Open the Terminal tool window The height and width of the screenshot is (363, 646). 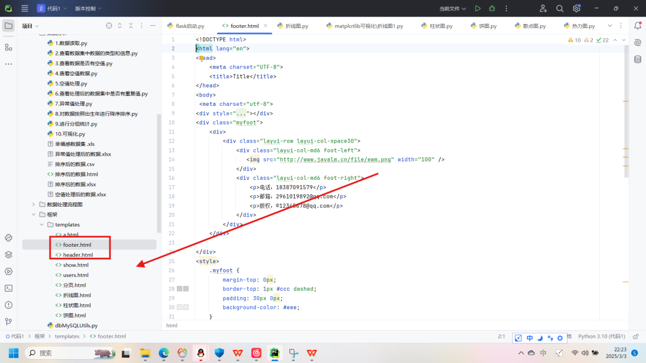(x=9, y=288)
